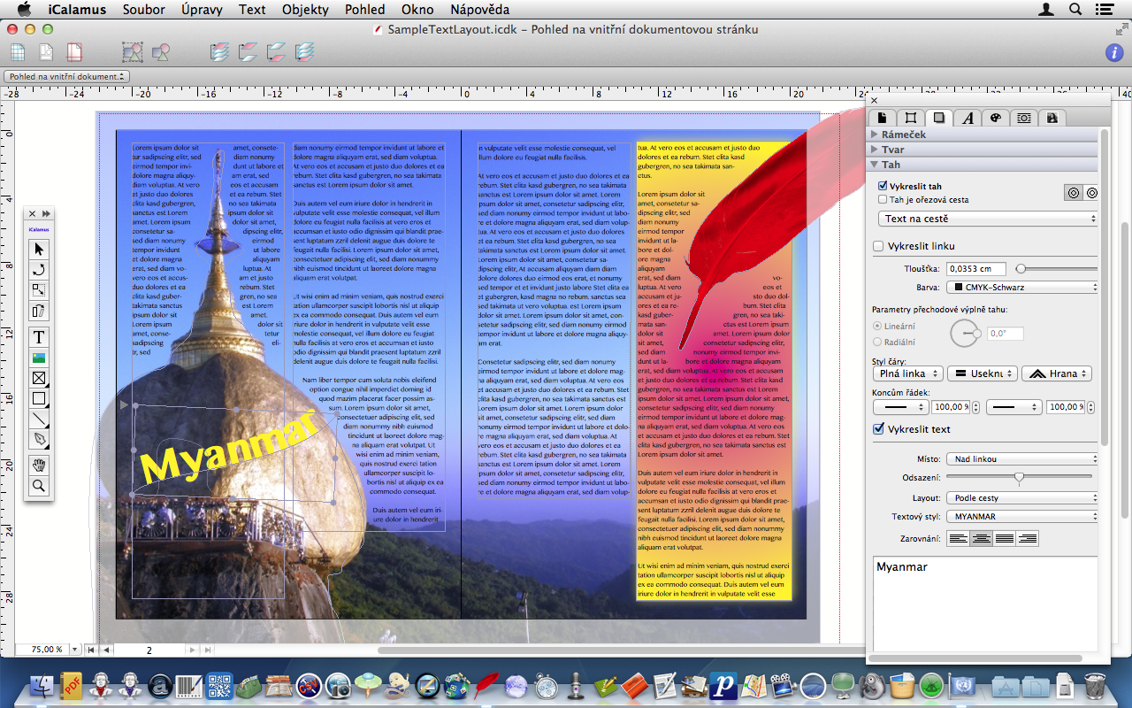Set alignment to justified
1132x708 pixels.
click(x=1004, y=539)
